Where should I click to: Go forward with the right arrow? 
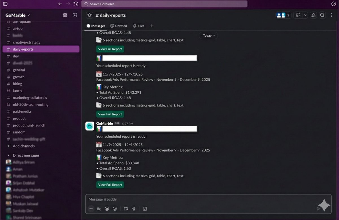coord(68,4)
